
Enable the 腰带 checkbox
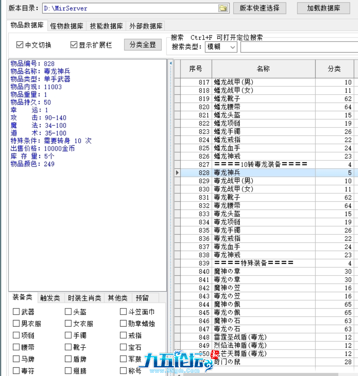coord(16,347)
